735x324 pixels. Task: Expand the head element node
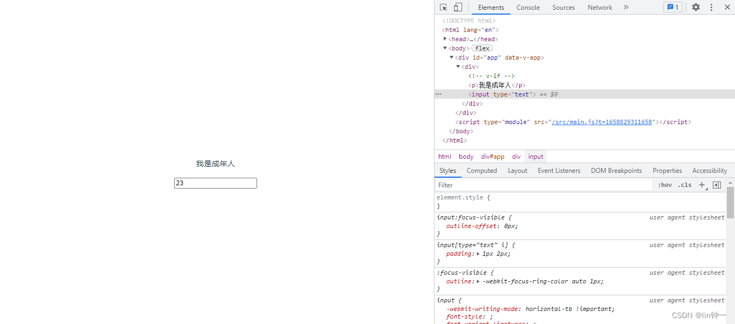click(x=445, y=39)
